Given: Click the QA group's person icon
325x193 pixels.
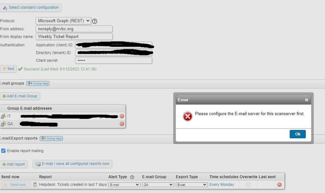Looking at the screenshot, I should [4, 124].
